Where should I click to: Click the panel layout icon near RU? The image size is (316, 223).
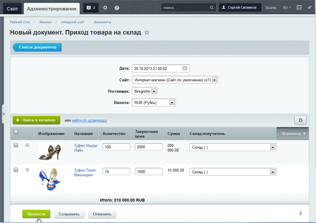pyautogui.click(x=299, y=8)
